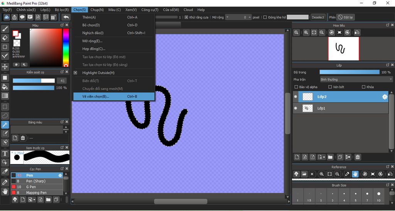The image size is (395, 211).
Task: Undock the Brush Size panel
Action: pyautogui.click(x=387, y=185)
